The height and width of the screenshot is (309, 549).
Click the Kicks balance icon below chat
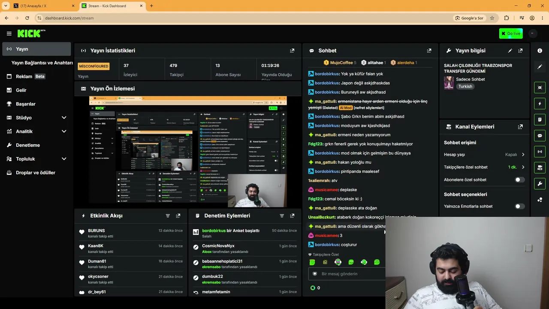313,288
